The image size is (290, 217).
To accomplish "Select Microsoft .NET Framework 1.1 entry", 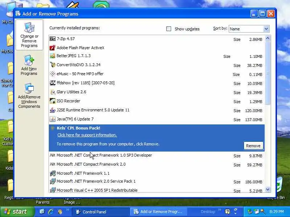I will tap(157, 173).
